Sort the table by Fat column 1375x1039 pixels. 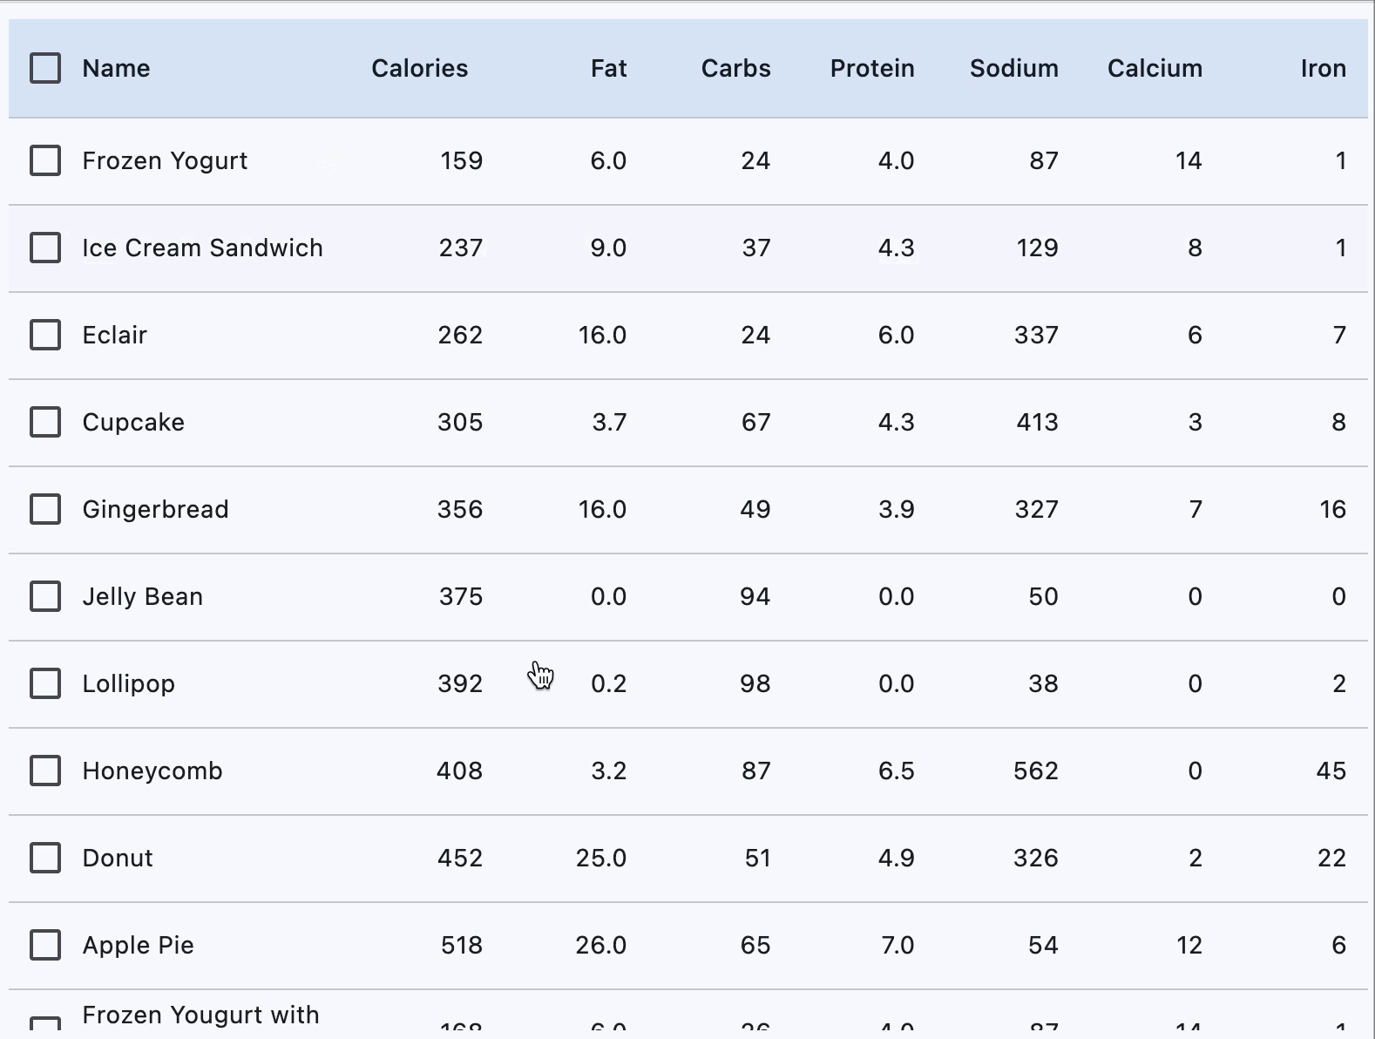coord(608,68)
